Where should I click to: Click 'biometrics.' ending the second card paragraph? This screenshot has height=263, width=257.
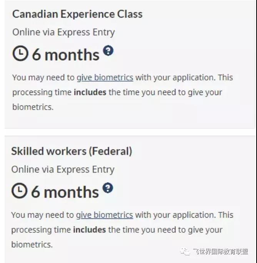tap(32, 245)
